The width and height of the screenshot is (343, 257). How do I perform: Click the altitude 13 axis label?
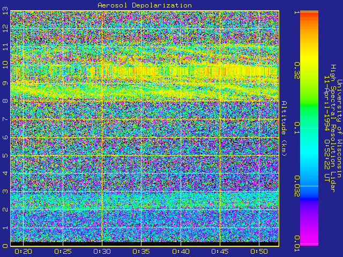(5, 11)
